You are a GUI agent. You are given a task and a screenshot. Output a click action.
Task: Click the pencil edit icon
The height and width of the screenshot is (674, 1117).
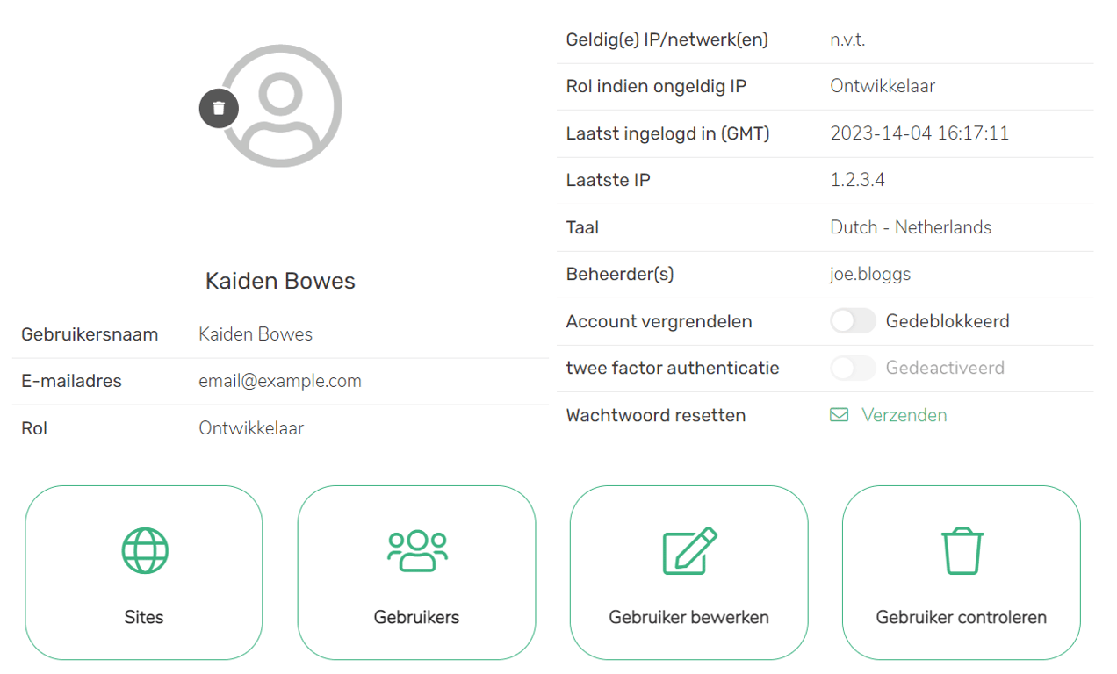689,550
